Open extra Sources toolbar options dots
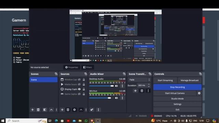The width and height of the screenshot is (219, 123). pos(86,110)
